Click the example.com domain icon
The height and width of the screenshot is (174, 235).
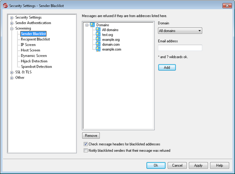pos(98,49)
